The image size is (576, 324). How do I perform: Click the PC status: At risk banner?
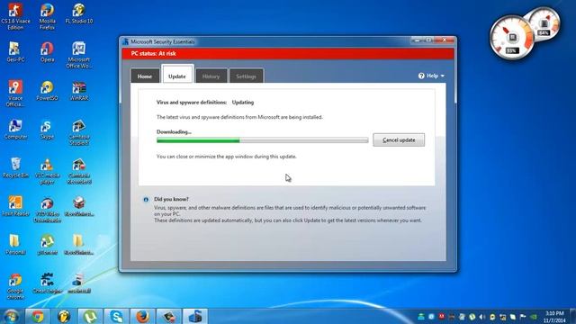pos(288,54)
